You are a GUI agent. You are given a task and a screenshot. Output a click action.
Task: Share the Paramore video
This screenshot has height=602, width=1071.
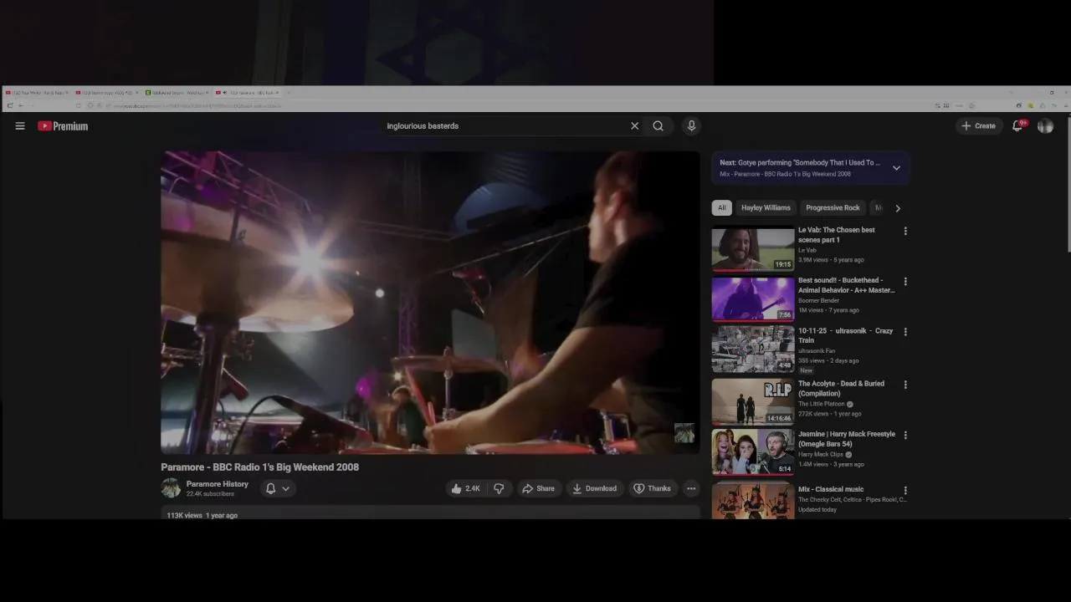coord(538,488)
